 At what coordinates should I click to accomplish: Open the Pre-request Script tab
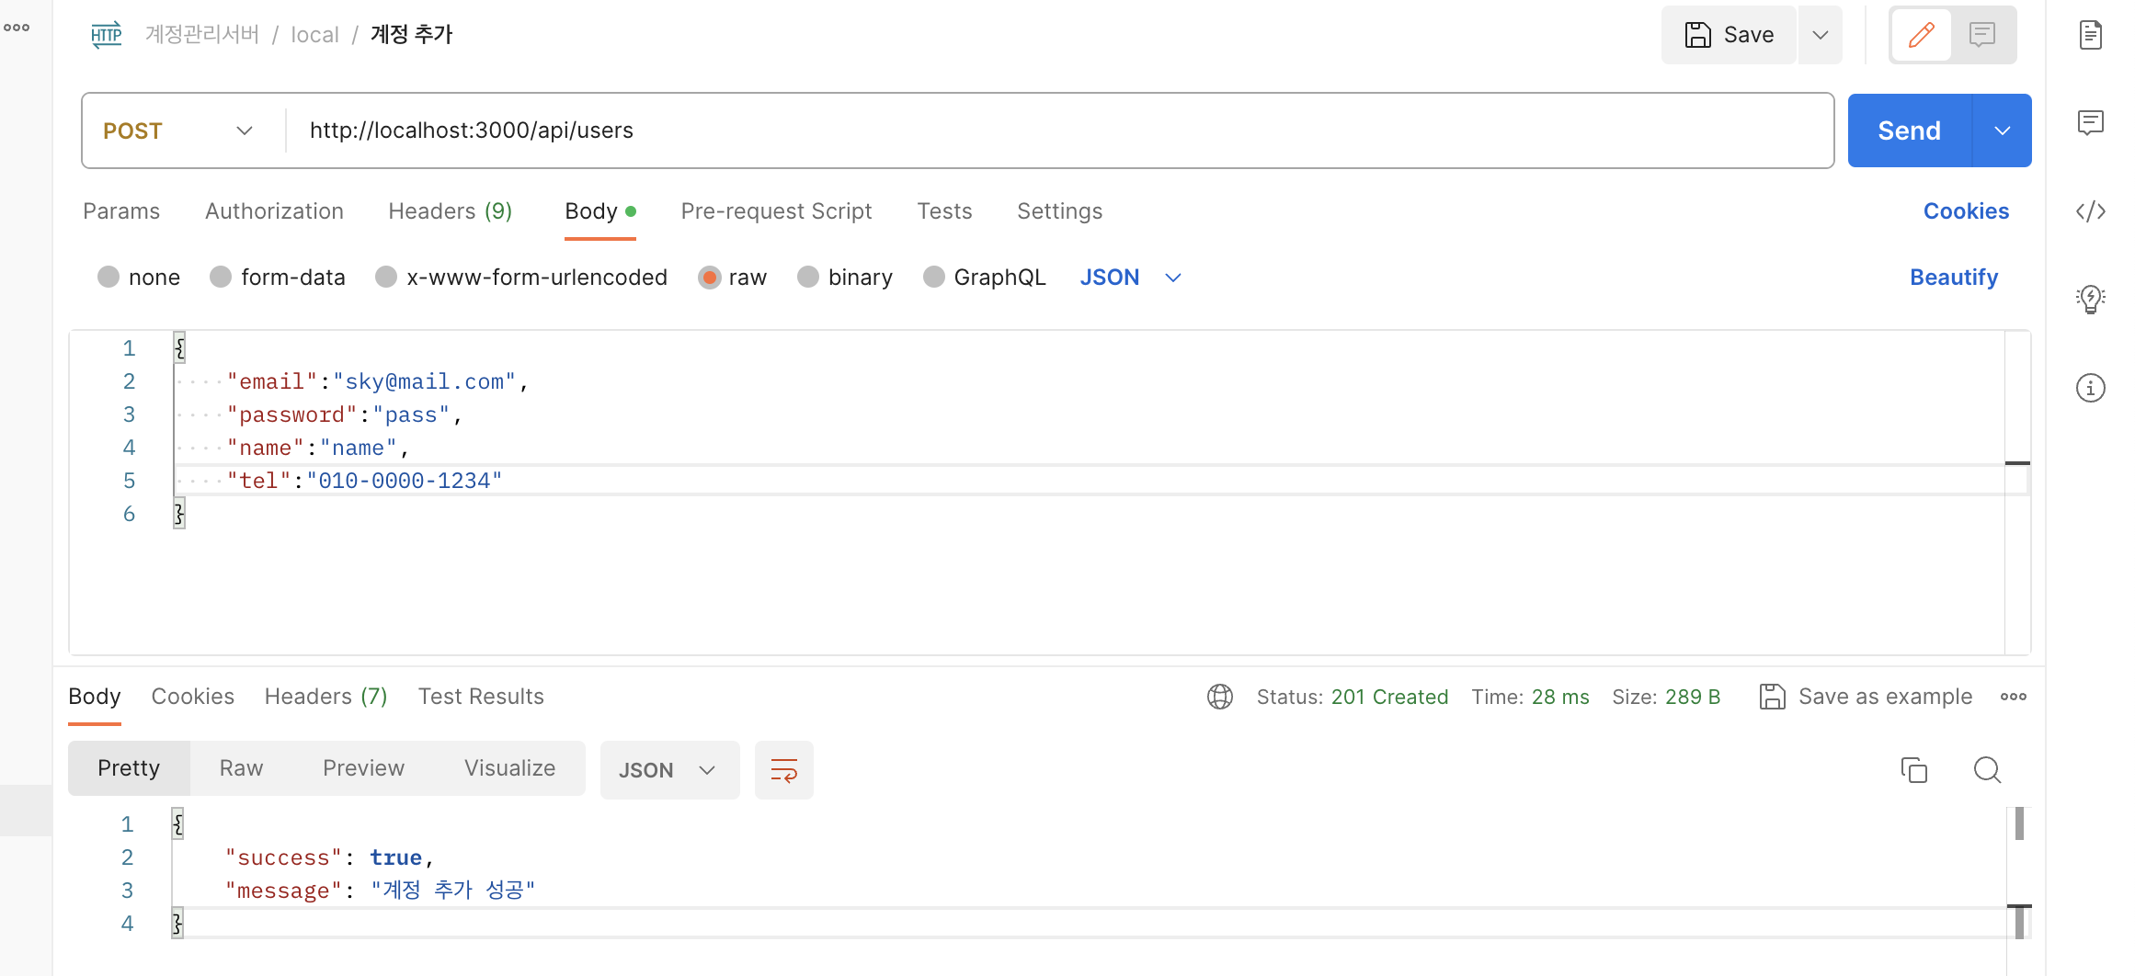click(x=776, y=211)
